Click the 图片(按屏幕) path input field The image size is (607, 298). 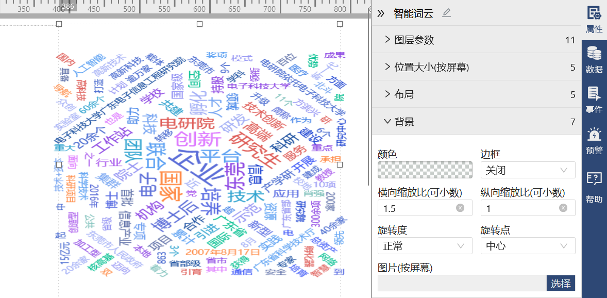[462, 283]
